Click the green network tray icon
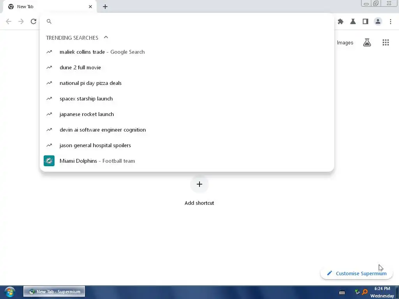This screenshot has height=299, width=399. pyautogui.click(x=357, y=292)
